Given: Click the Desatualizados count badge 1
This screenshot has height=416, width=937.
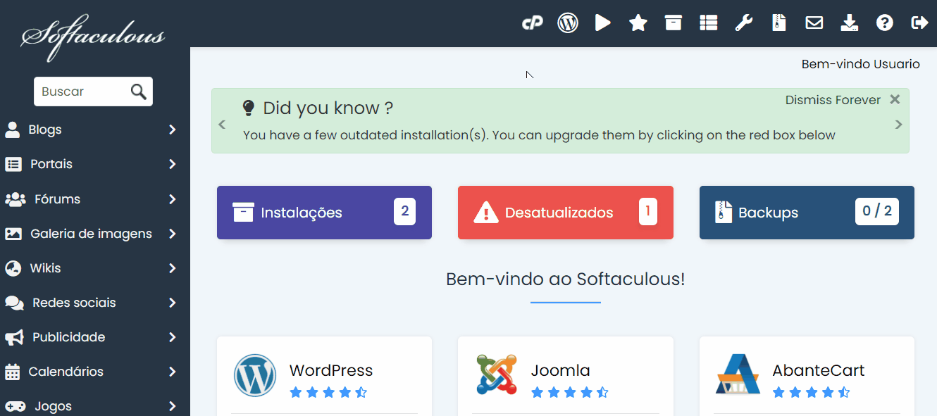Looking at the screenshot, I should coord(648,212).
